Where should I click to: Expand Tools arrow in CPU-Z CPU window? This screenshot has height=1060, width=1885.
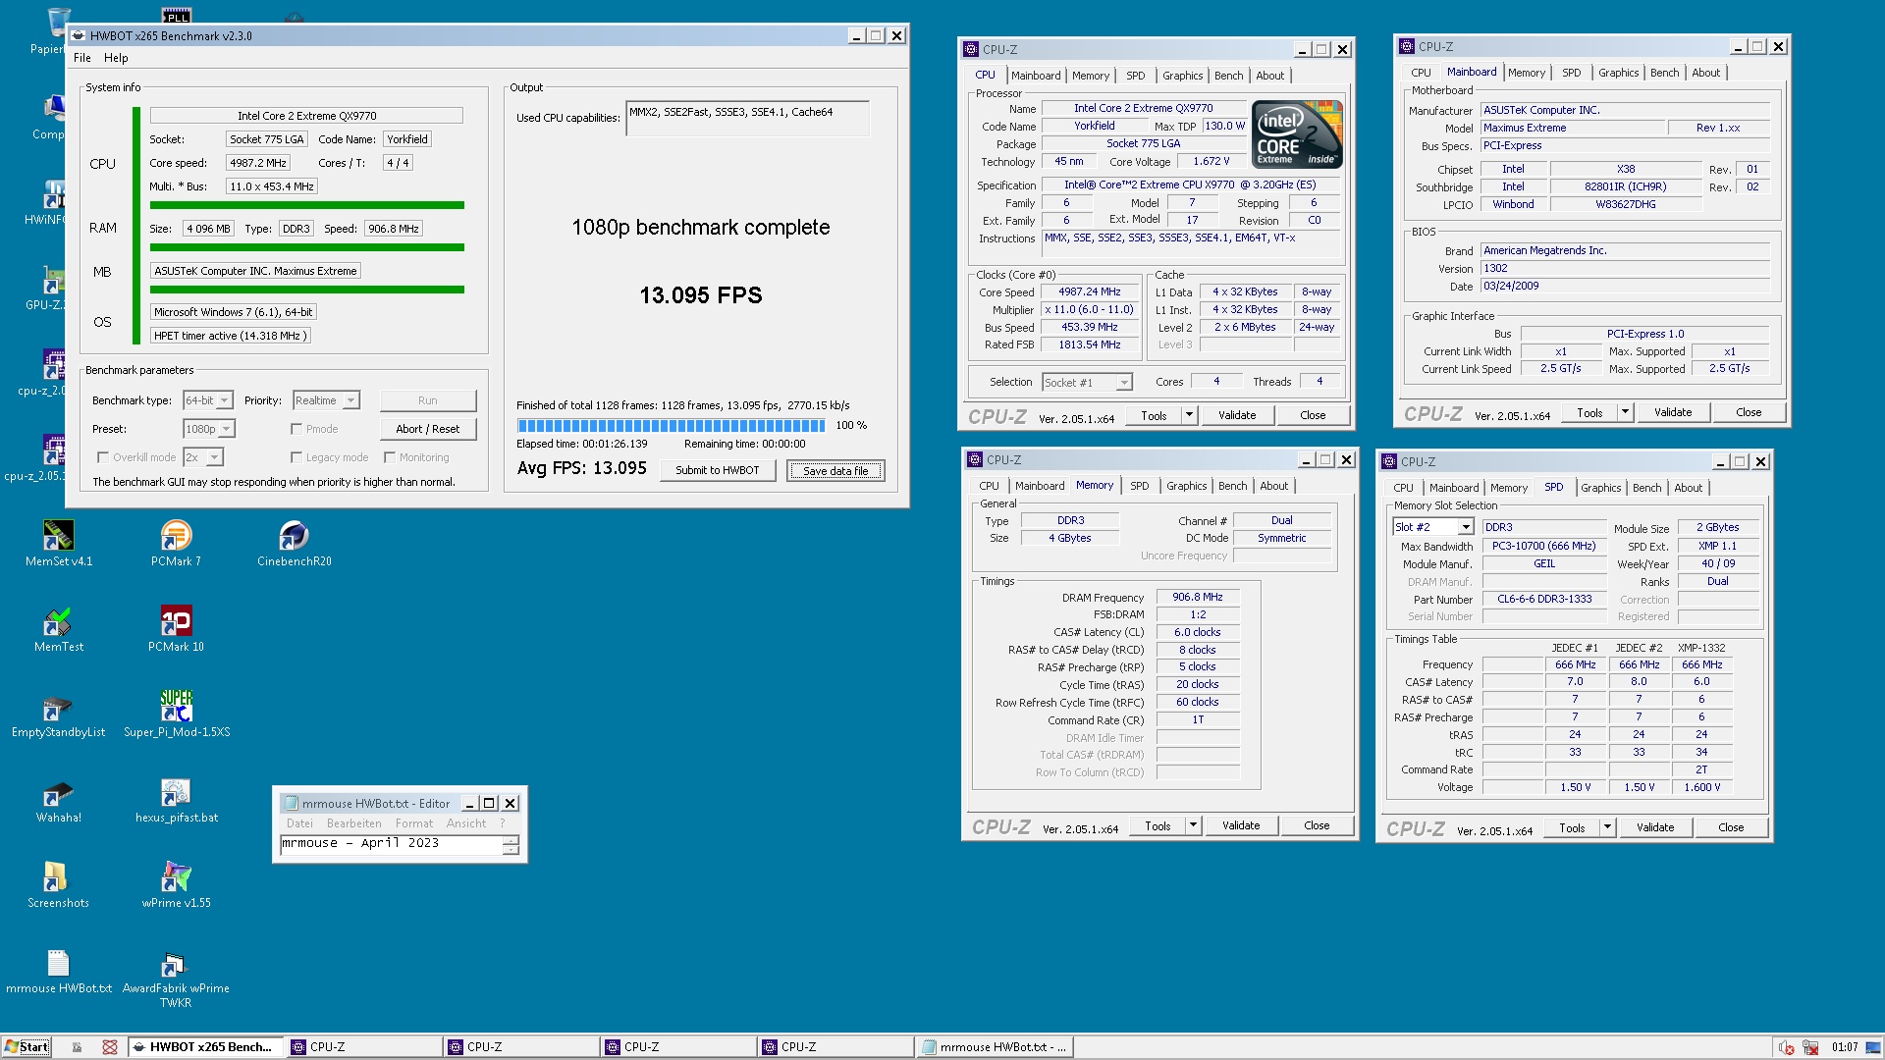click(x=1189, y=415)
